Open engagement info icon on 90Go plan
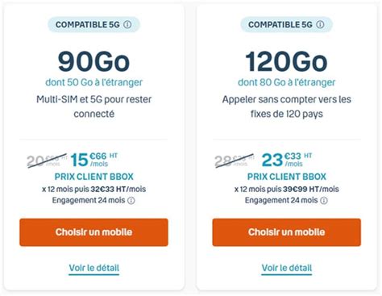Viewport: 382px width, 296px height. coord(131,201)
